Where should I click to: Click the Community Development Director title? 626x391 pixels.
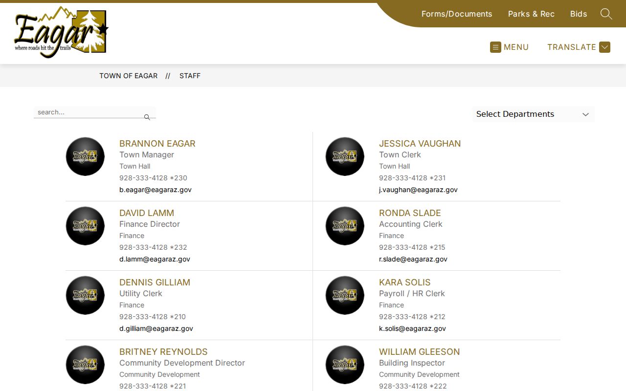tap(182, 363)
